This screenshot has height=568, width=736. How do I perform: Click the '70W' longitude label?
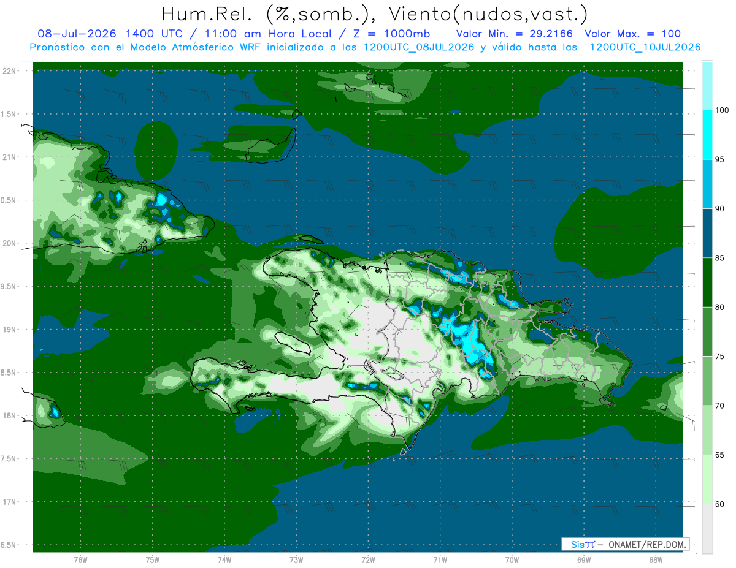(x=512, y=560)
